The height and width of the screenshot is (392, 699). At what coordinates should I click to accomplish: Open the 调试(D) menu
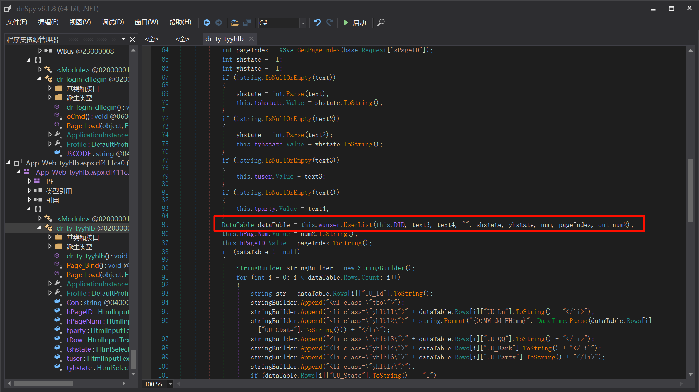click(x=113, y=22)
